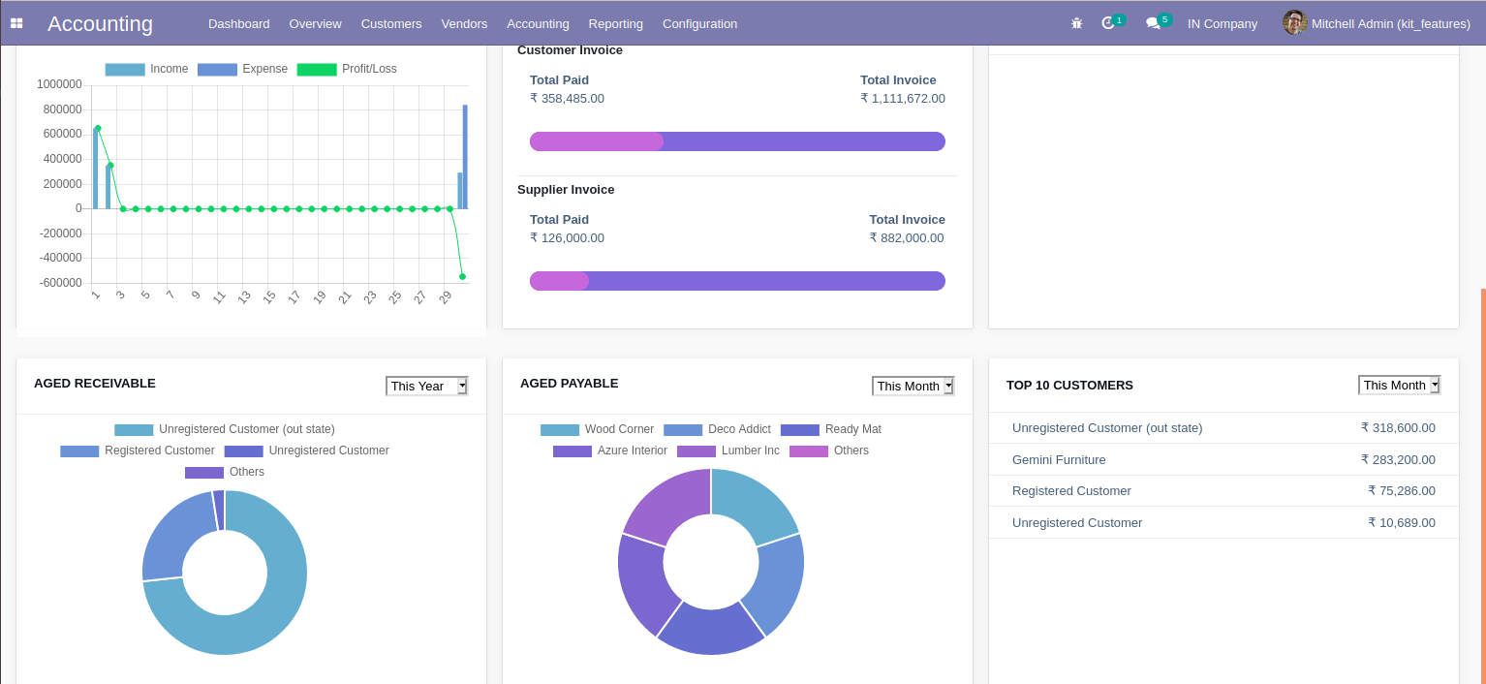Open the chat messages icon
The height and width of the screenshot is (684, 1486).
point(1153,23)
